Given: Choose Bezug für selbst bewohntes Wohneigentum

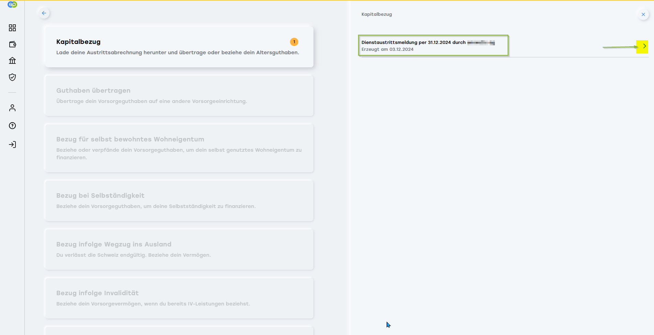Looking at the screenshot, I should [x=179, y=148].
